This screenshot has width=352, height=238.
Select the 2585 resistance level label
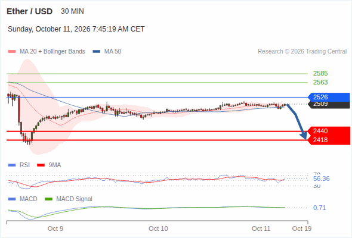pyautogui.click(x=320, y=73)
